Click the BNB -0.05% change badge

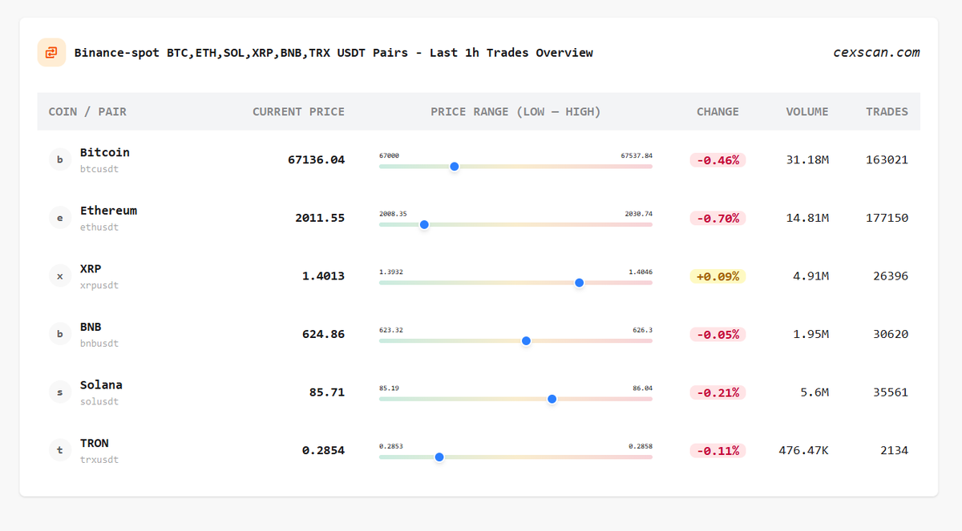coord(718,334)
